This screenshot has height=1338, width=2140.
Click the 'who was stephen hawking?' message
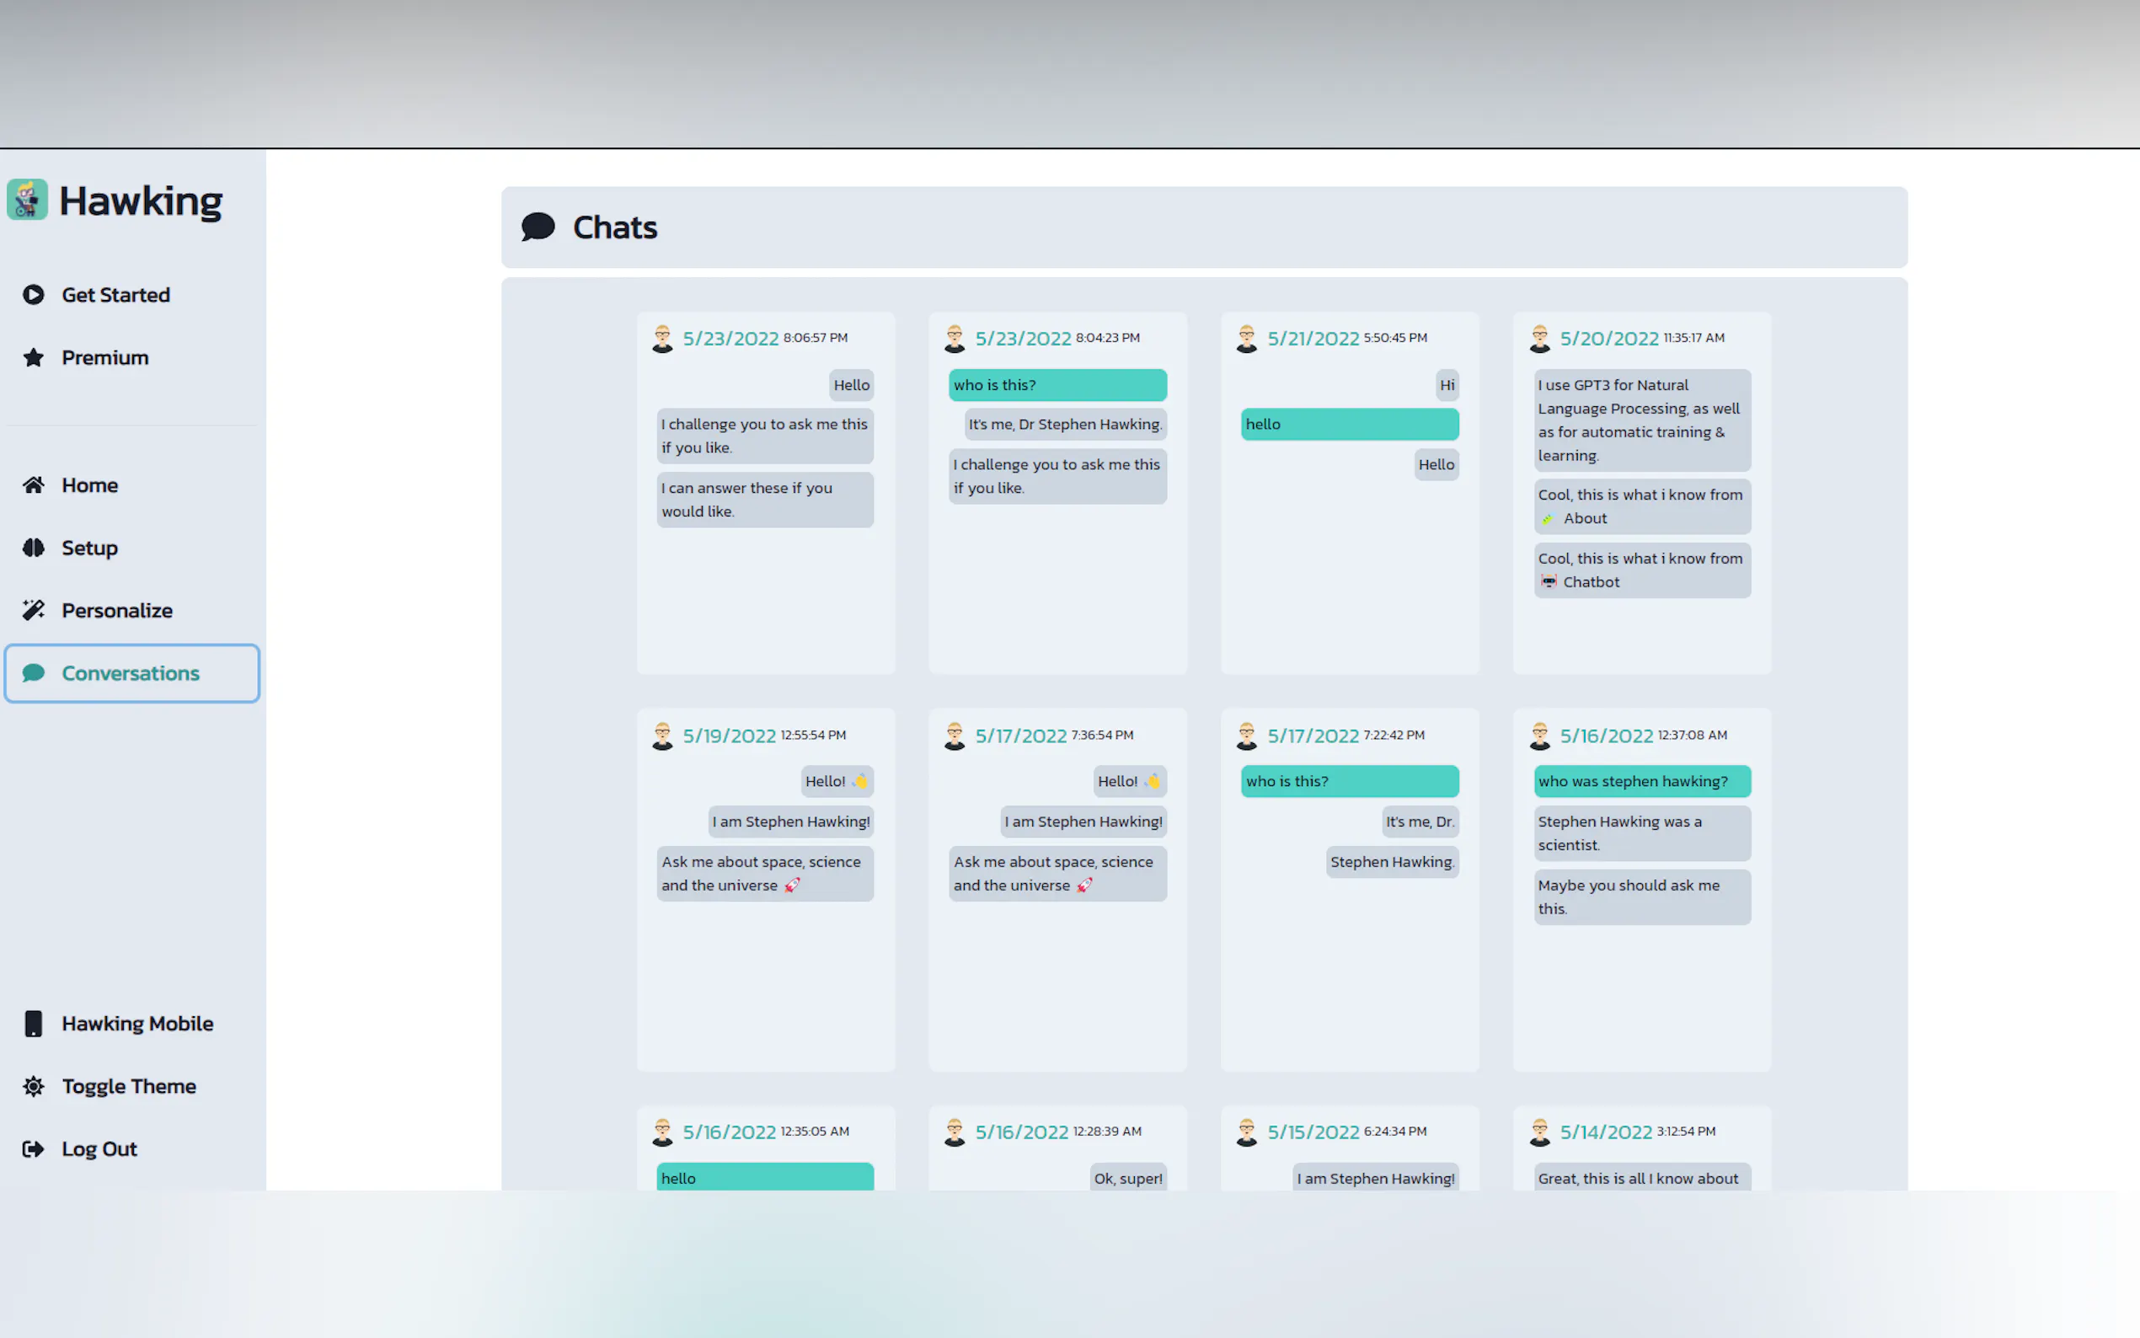pyautogui.click(x=1641, y=781)
